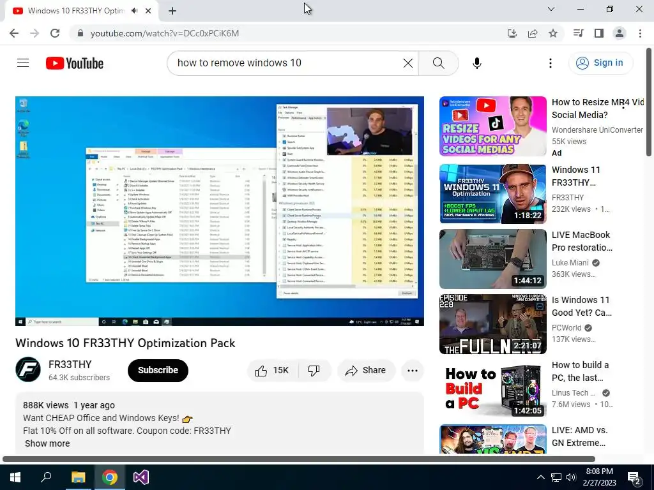Click 'How to Resize MP4' ad title

(598, 108)
